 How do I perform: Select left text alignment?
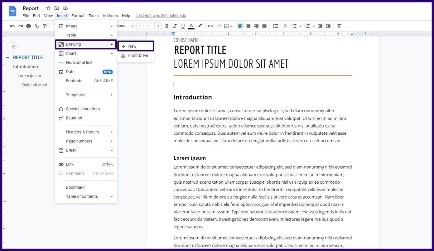point(240,26)
